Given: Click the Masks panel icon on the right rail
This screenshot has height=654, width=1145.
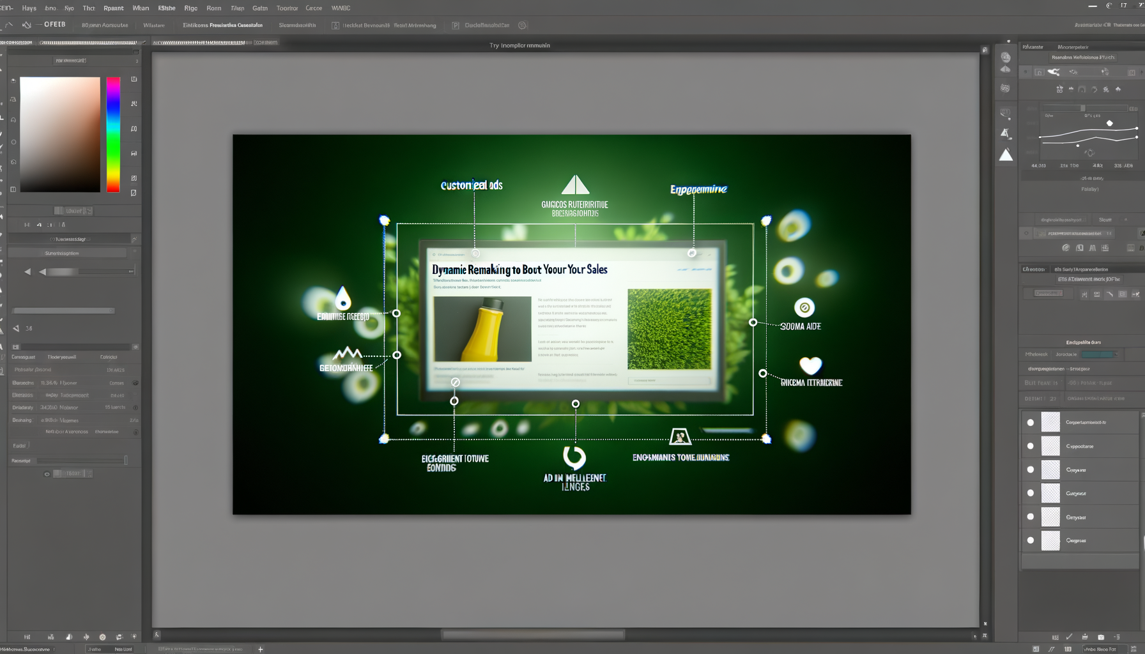Looking at the screenshot, I should [1005, 112].
